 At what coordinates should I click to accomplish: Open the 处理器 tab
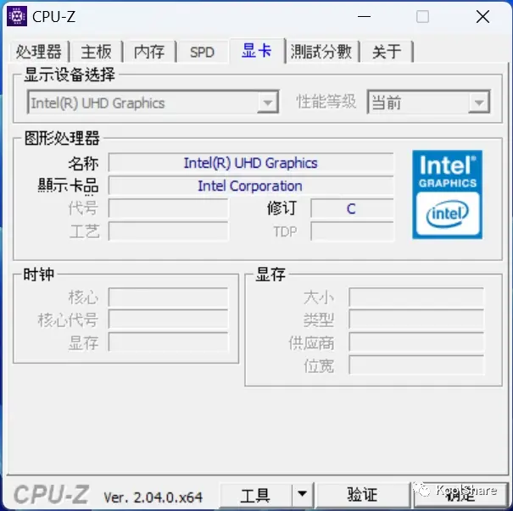(39, 52)
